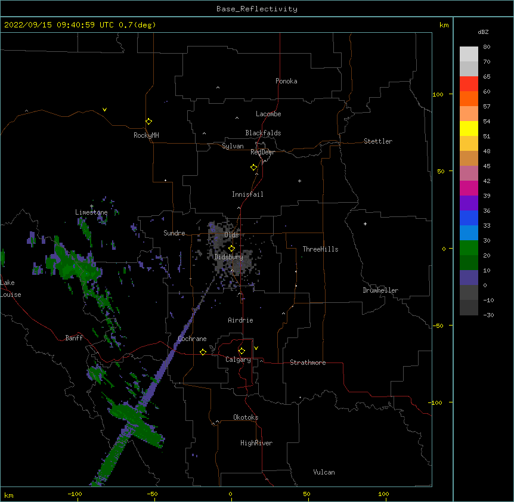
Task: Click the red 65 dBZ color swatch
Action: (x=469, y=84)
